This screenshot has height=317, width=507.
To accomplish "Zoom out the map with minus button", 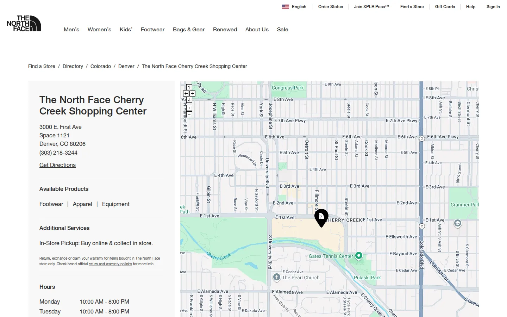I will pyautogui.click(x=189, y=114).
